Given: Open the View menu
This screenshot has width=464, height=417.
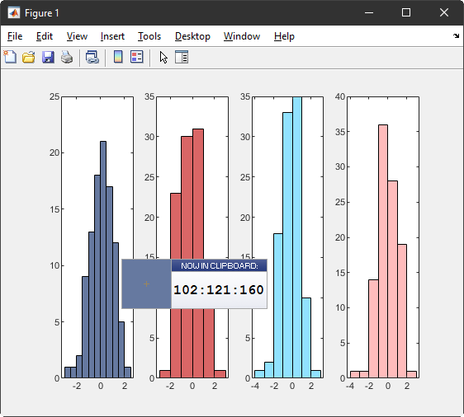Looking at the screenshot, I should (77, 36).
